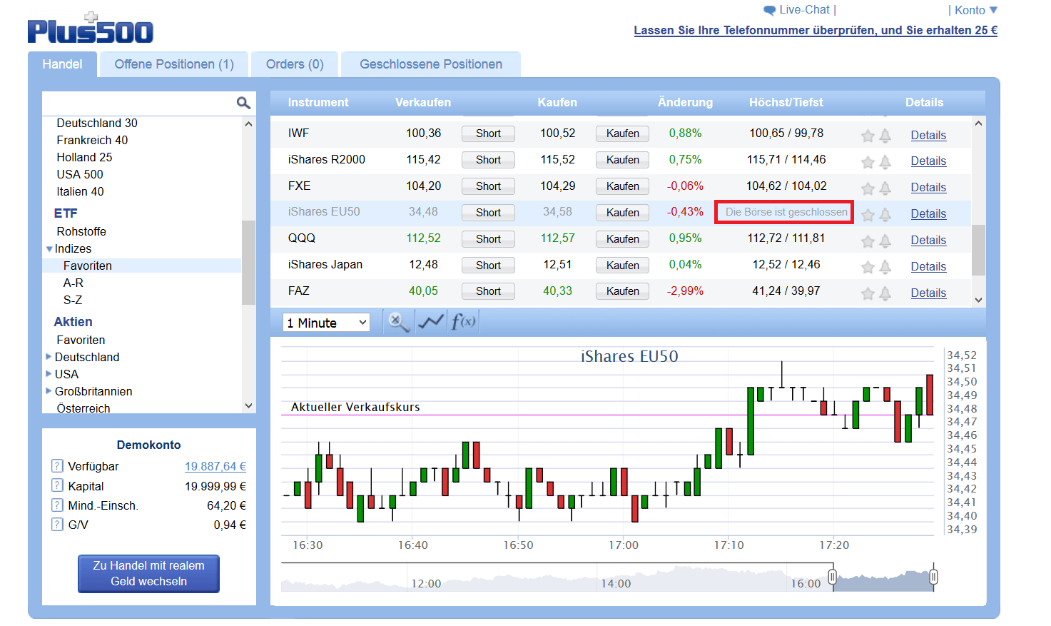
Task: Open Live-Chat speech bubble link
Action: tap(796, 10)
